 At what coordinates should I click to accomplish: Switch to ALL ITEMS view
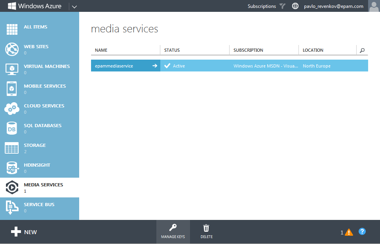(x=12, y=29)
